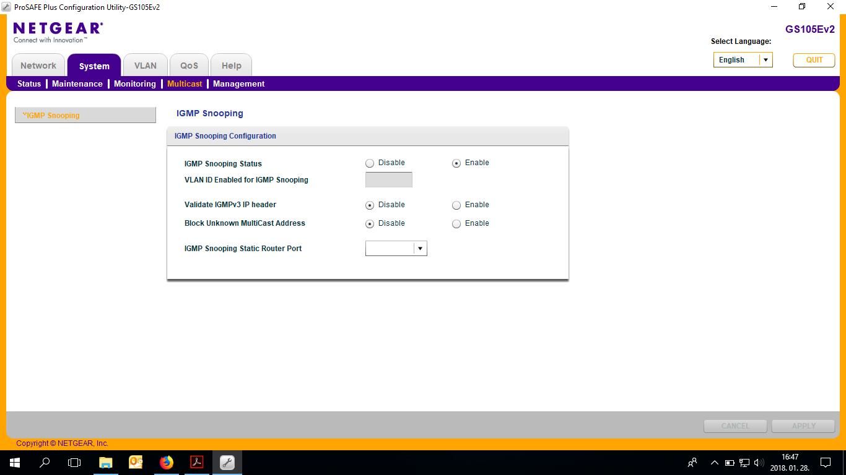
Task: Launch File Explorer from taskbar
Action: click(x=106, y=462)
